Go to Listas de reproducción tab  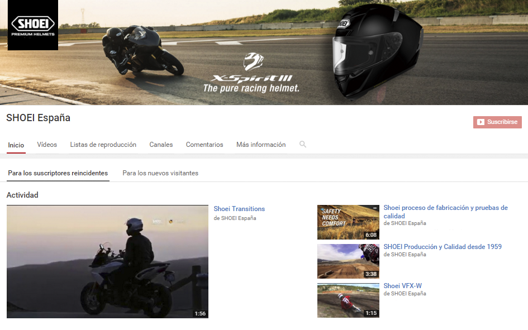click(x=103, y=145)
